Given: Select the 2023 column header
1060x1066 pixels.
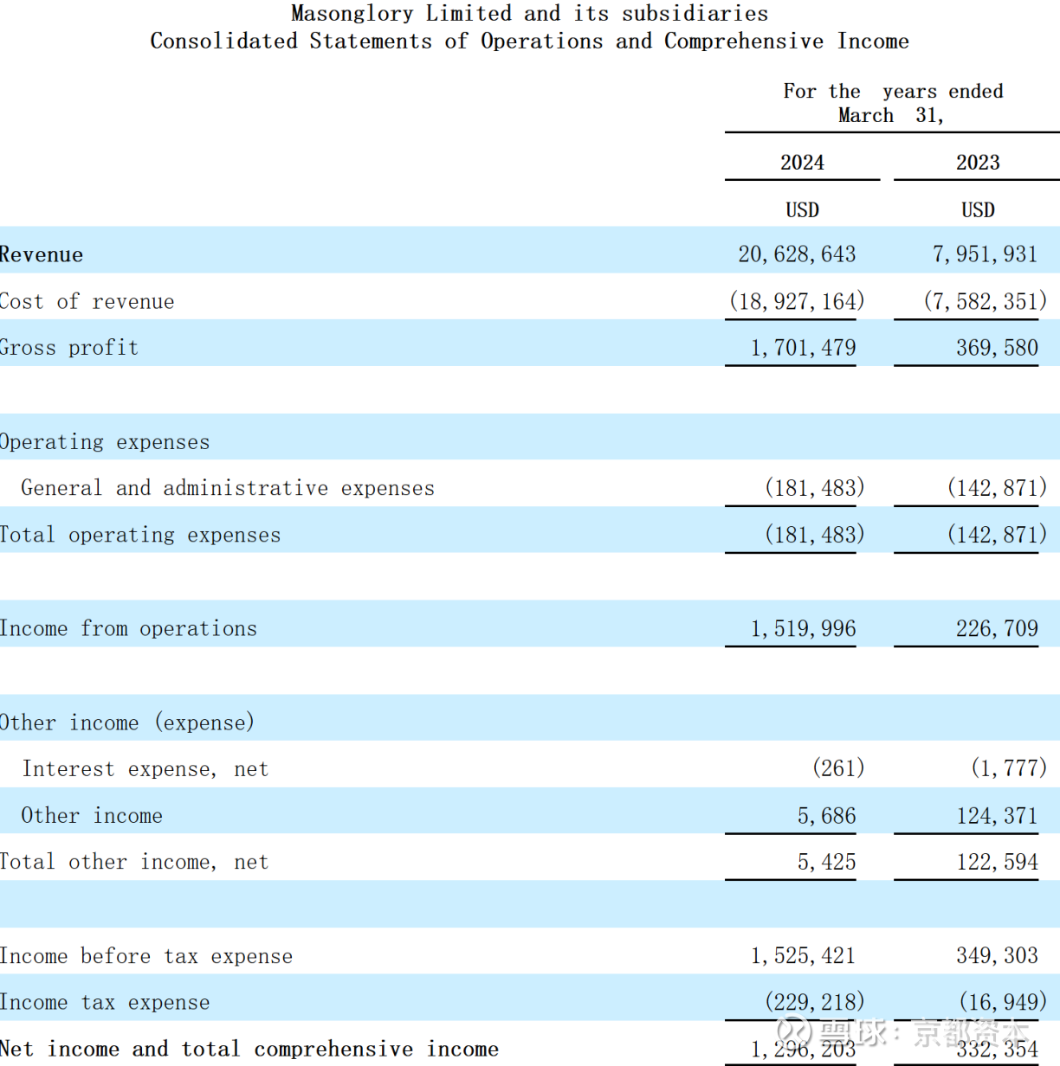Looking at the screenshot, I should [978, 163].
